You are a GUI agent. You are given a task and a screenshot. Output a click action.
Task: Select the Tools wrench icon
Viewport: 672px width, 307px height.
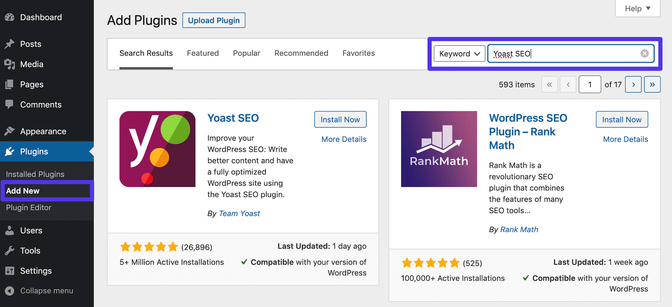pyautogui.click(x=10, y=250)
